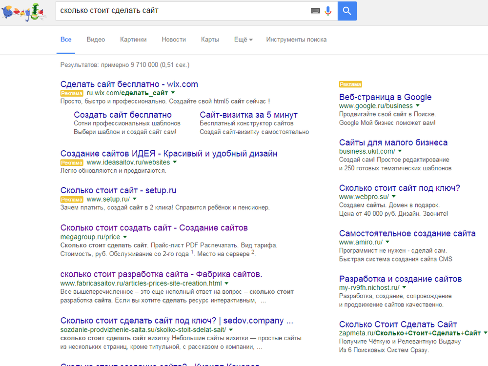Open the on-screen keyboard icon

[x=315, y=11]
